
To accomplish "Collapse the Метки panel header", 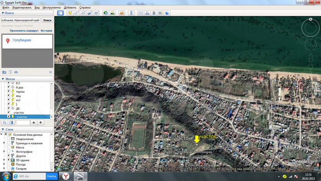I will pos(2,78).
